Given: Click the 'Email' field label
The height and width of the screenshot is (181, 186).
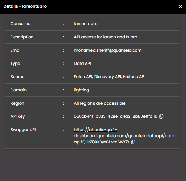Looking at the screenshot, I should click(x=16, y=50).
